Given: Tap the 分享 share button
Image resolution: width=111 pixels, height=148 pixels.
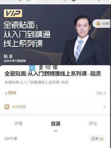Looking at the screenshot, I should [102, 23].
